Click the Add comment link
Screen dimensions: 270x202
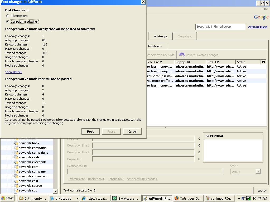[x=76, y=179]
